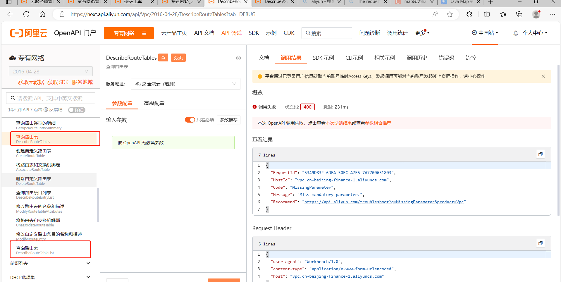561x282 pixels.
Task: Open the 流控 tab
Action: click(x=471, y=58)
